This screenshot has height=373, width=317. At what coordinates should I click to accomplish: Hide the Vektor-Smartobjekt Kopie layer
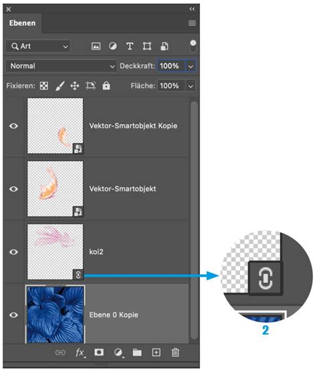point(13,126)
